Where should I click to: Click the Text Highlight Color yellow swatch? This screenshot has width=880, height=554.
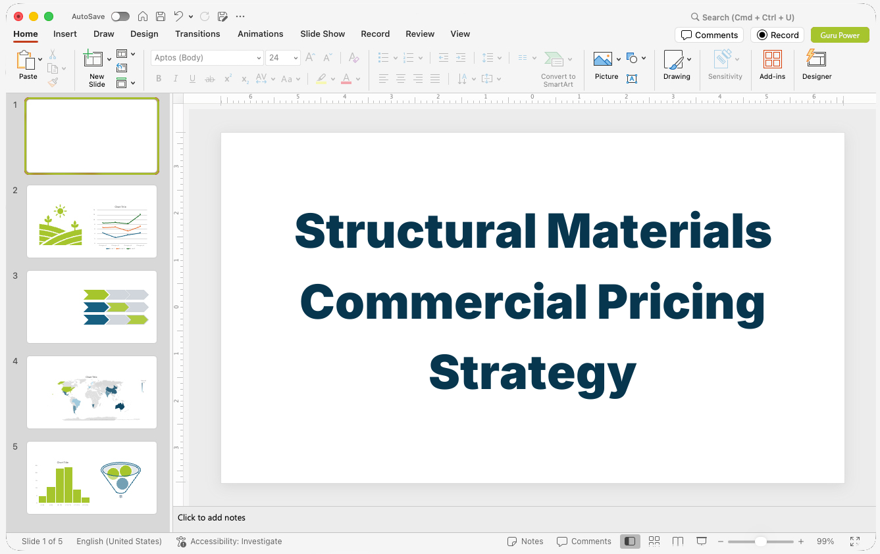(321, 79)
